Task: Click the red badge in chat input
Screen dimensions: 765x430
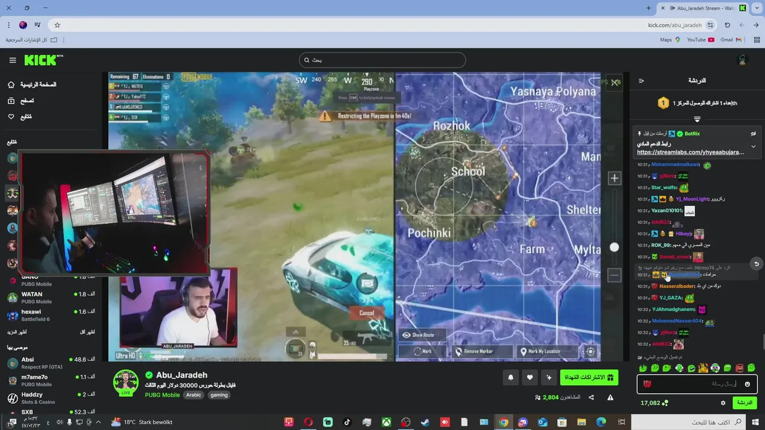Action: tap(647, 384)
